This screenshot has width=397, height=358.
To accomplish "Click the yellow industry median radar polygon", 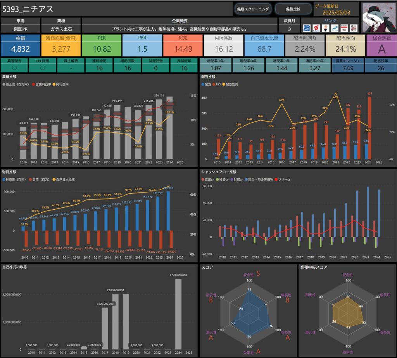I will click(349, 313).
